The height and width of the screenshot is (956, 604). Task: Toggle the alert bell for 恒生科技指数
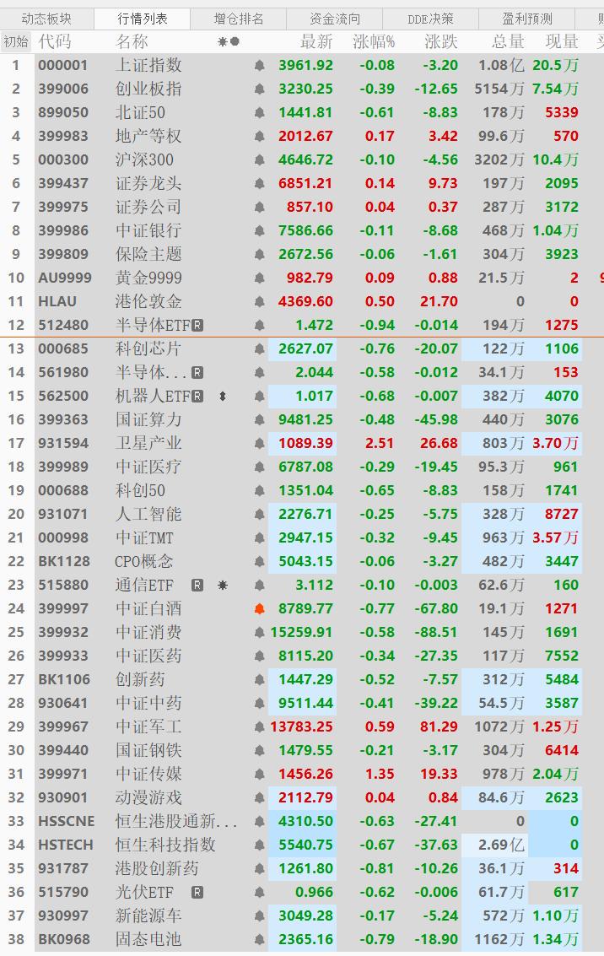260,845
